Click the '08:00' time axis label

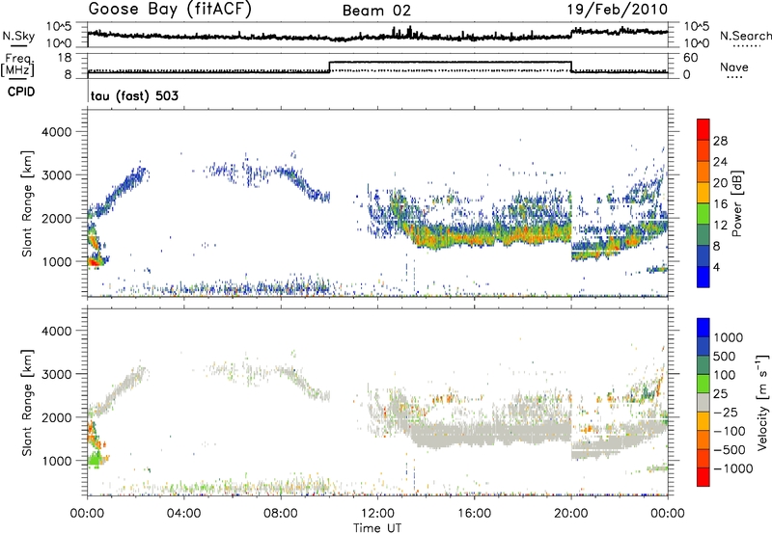281,514
